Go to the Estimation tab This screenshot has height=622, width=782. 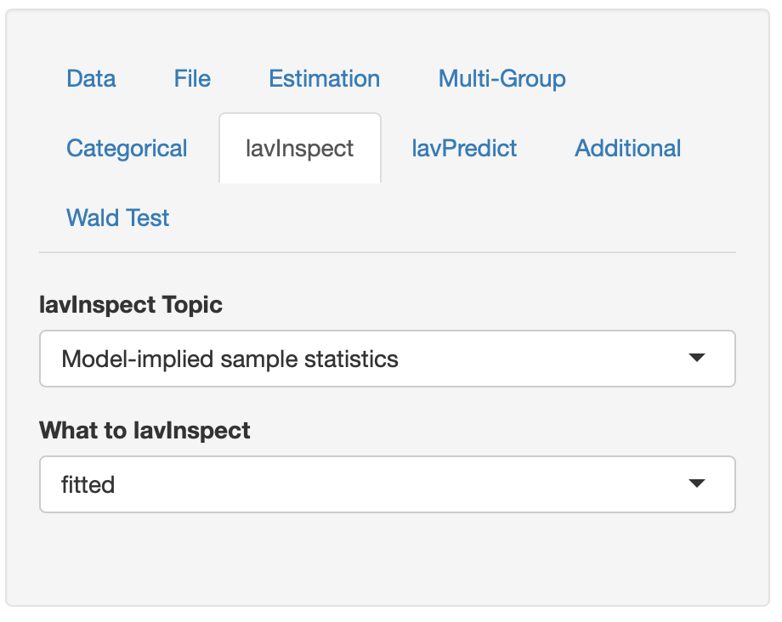point(324,79)
